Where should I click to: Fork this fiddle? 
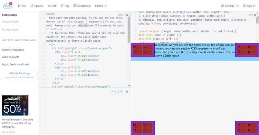point(52,6)
